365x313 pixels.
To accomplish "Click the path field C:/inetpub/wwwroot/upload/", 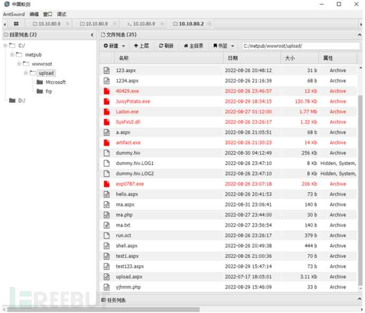I will coord(301,46).
